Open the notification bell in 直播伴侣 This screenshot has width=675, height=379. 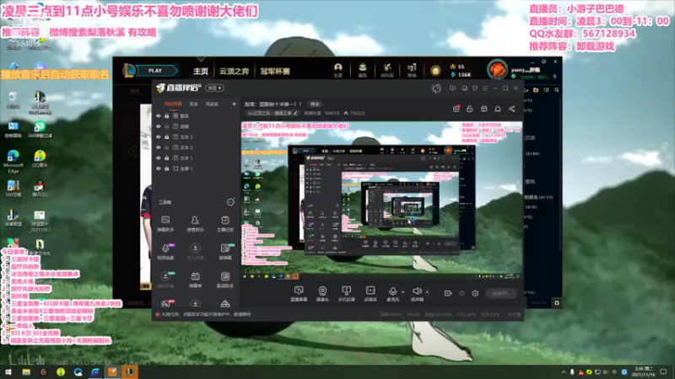(x=498, y=109)
